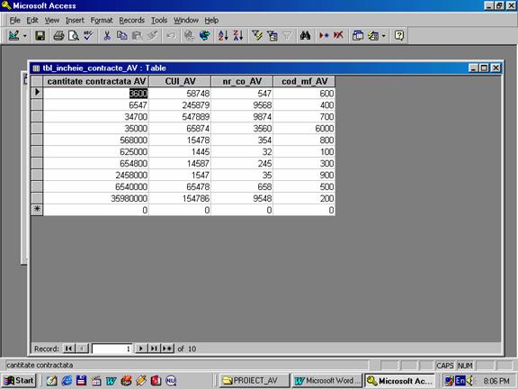
Task: Switch to PROIECT_AV taskbar button
Action: pos(255,380)
